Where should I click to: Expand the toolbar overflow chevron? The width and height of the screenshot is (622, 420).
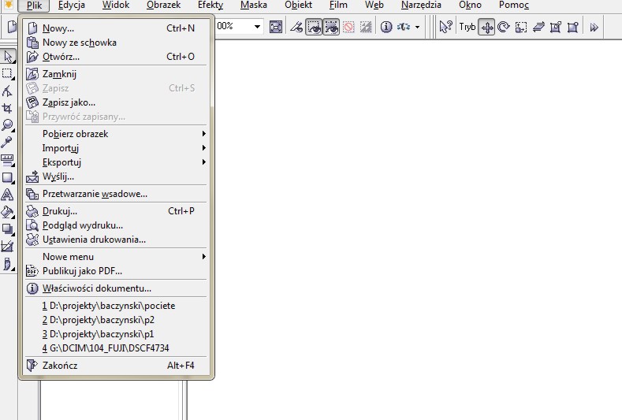pyautogui.click(x=594, y=27)
